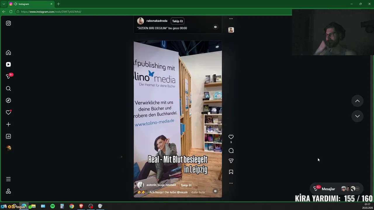Viewport: 374px width, 210px height.
Task: Click rabonakadroda profile picture
Action: pos(141,21)
